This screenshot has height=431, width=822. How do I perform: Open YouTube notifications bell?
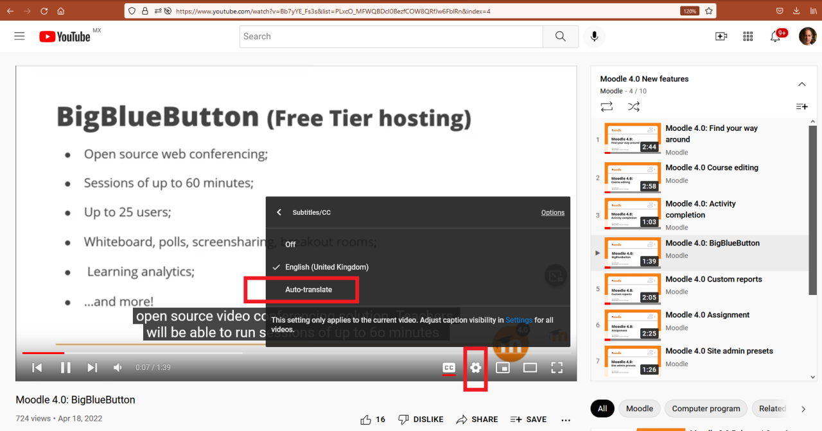click(x=775, y=37)
